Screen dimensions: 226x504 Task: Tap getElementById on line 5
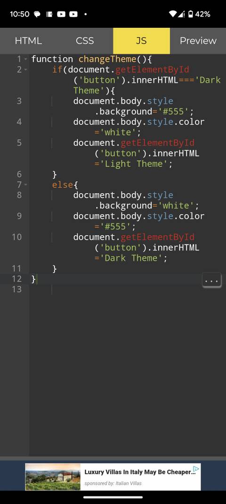click(x=157, y=143)
